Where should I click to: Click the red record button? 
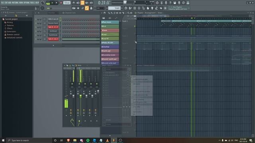pos(61,3)
